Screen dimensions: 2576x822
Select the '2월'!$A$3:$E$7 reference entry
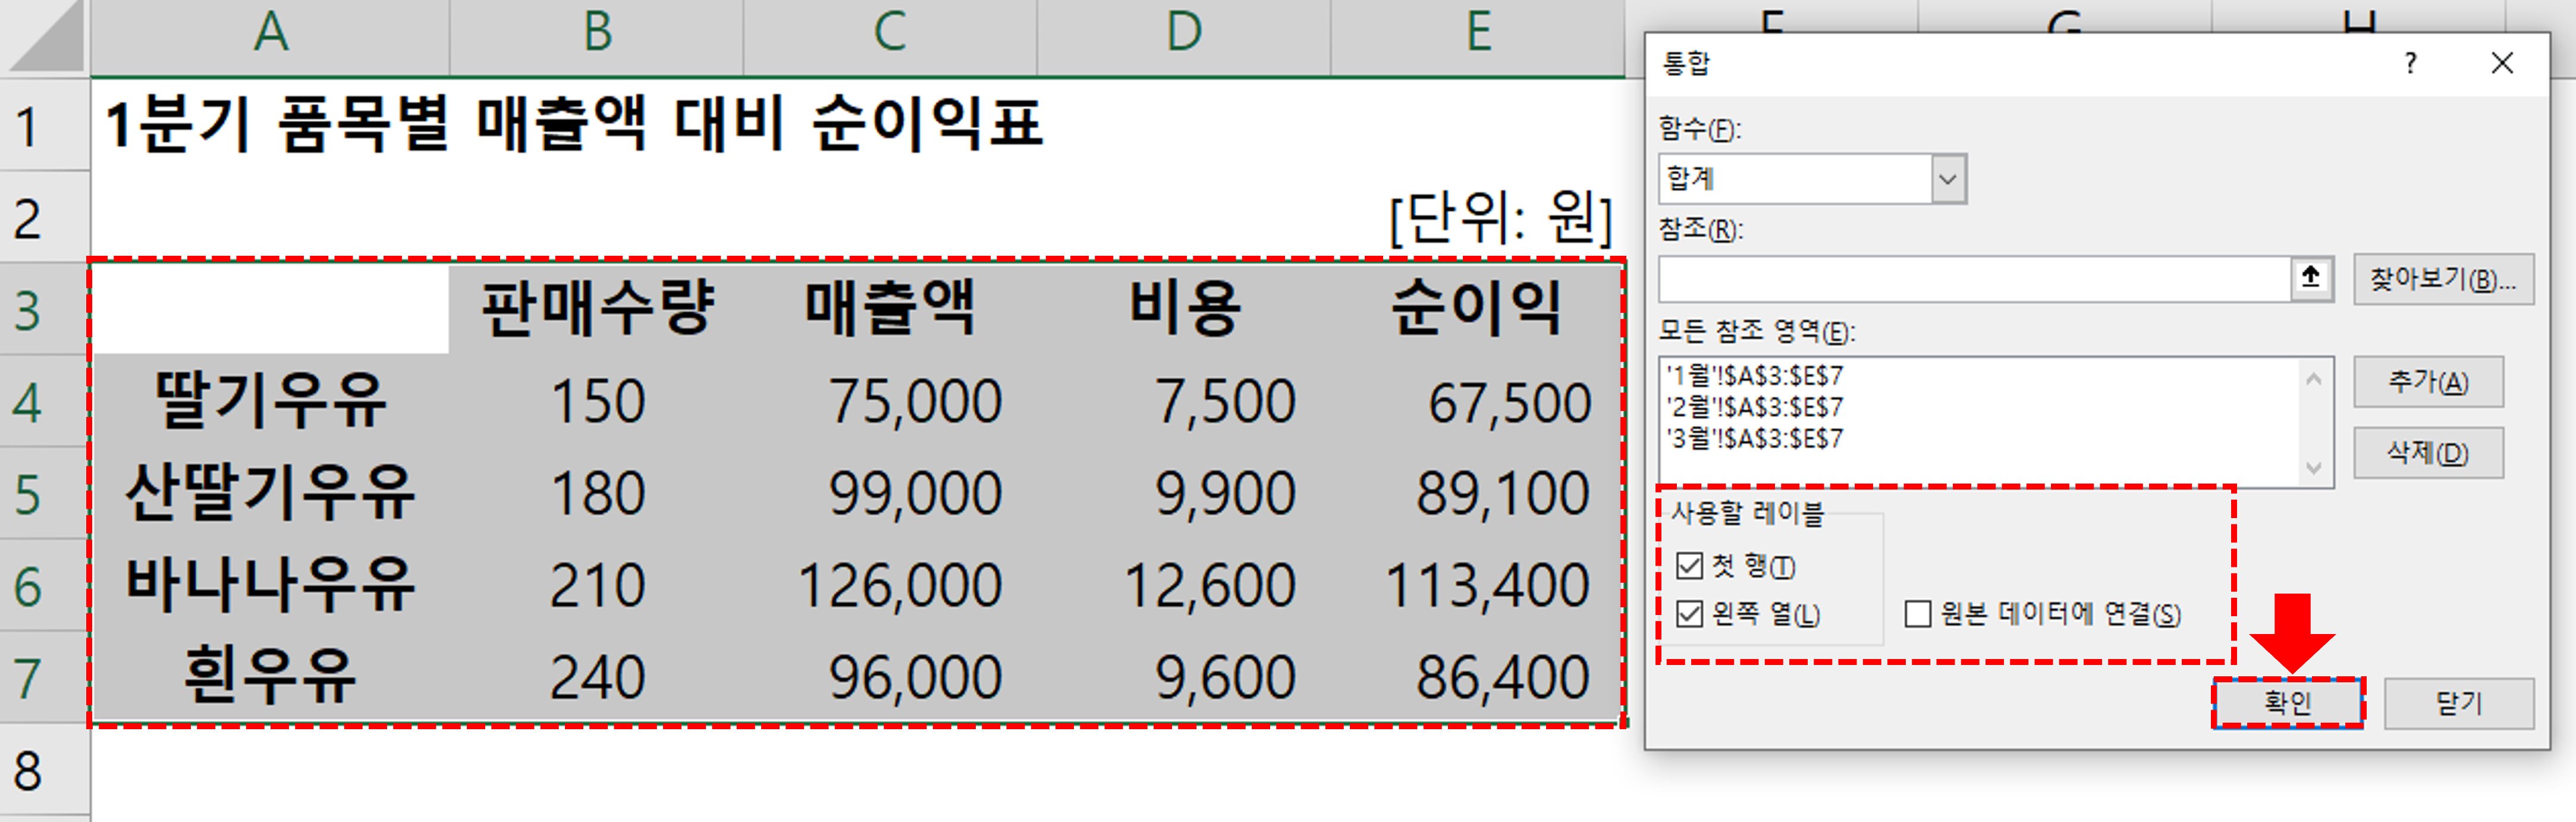pos(1754,407)
